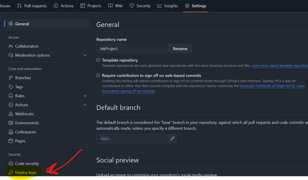Focus the Repository name field containing JekProject
Image resolution: width=308 pixels, height=180 pixels.
131,48
